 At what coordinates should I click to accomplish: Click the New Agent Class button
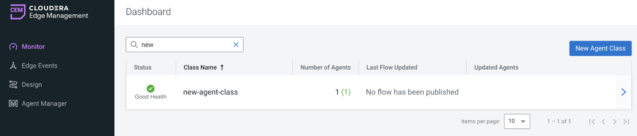[600, 48]
